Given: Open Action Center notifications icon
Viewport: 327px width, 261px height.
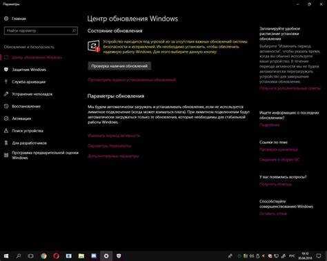Looking at the screenshot, I should pos(319,255).
